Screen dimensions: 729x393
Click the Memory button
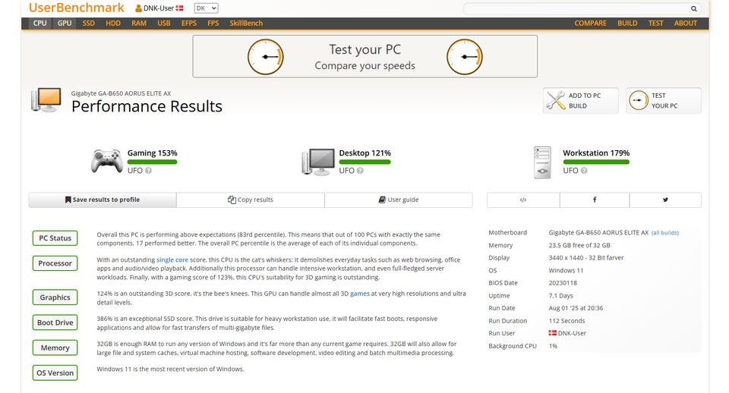pyautogui.click(x=55, y=347)
